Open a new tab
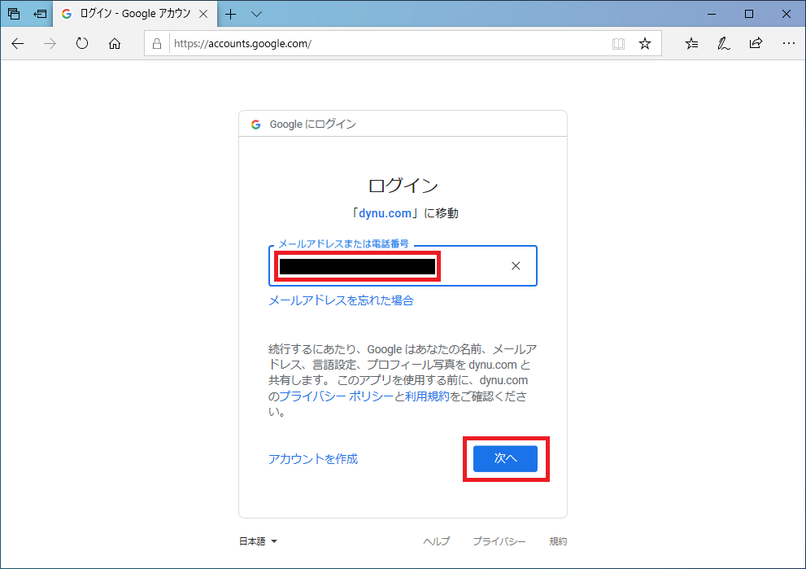The image size is (806, 569). [x=231, y=15]
